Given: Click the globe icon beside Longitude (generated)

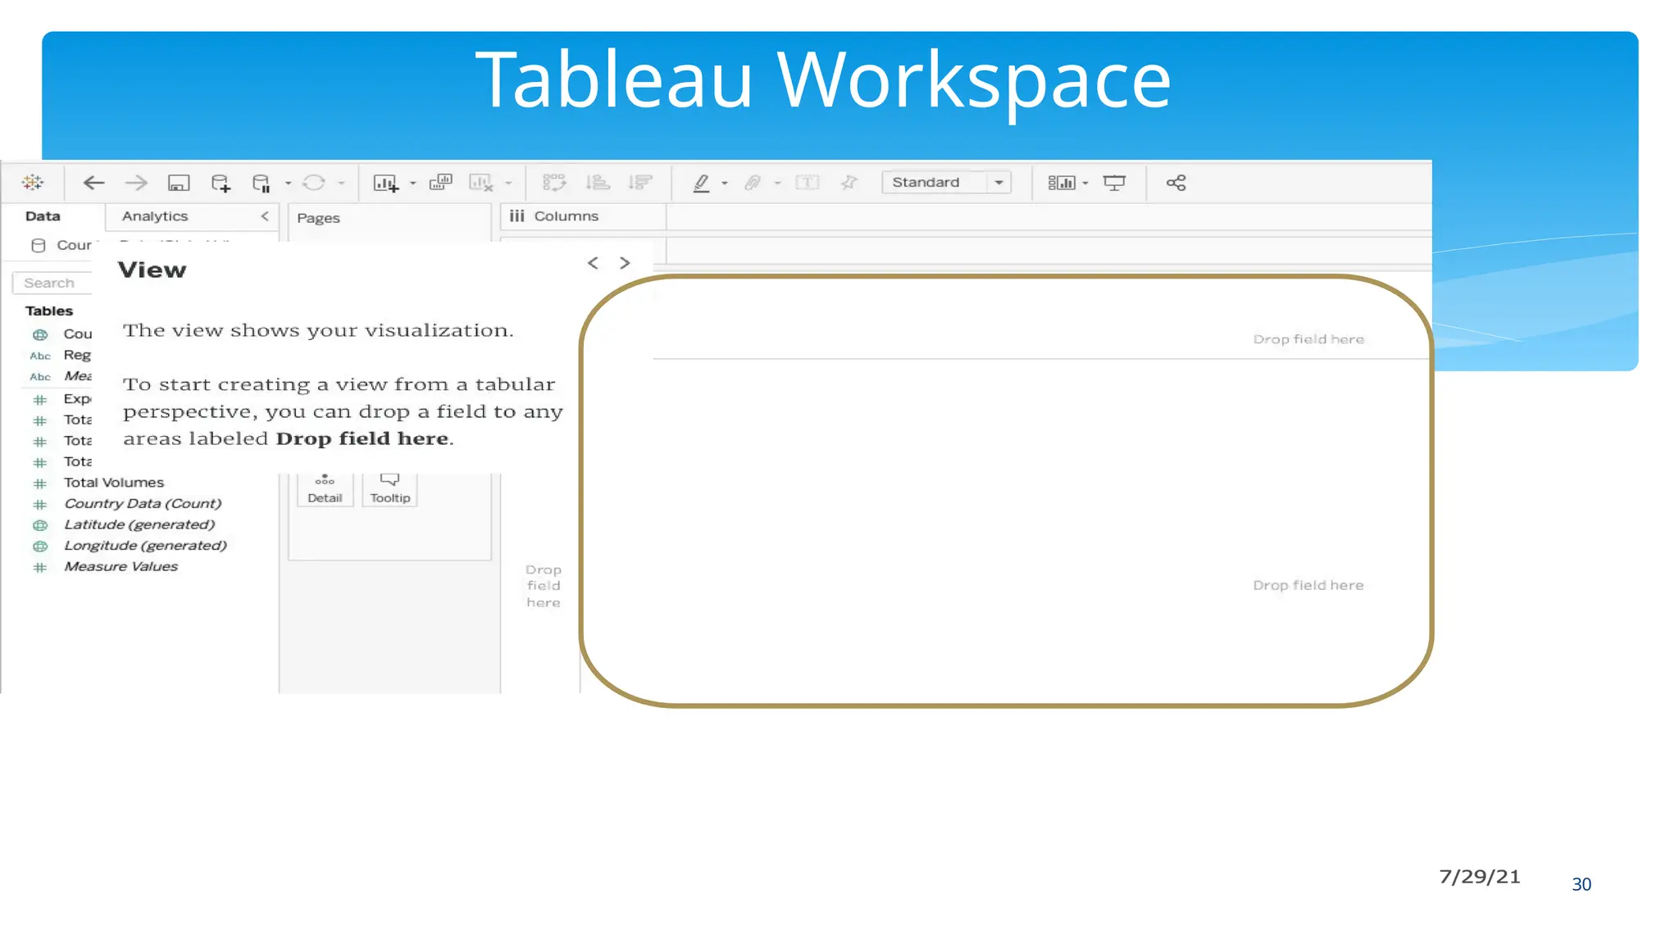Looking at the screenshot, I should coord(39,547).
